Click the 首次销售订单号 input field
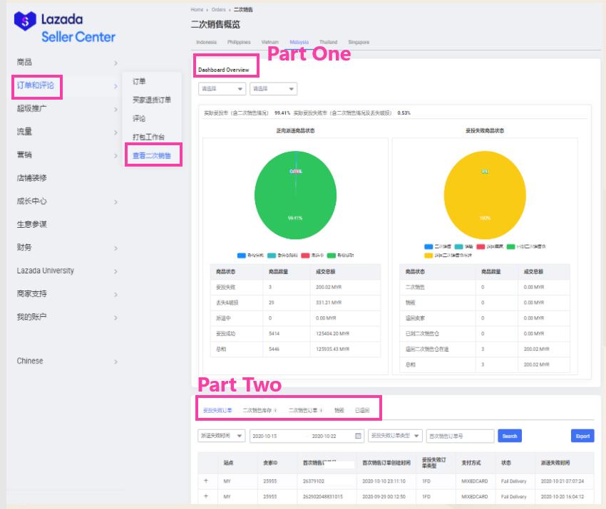Screen dimensions: 606x509 pyautogui.click(x=460, y=436)
